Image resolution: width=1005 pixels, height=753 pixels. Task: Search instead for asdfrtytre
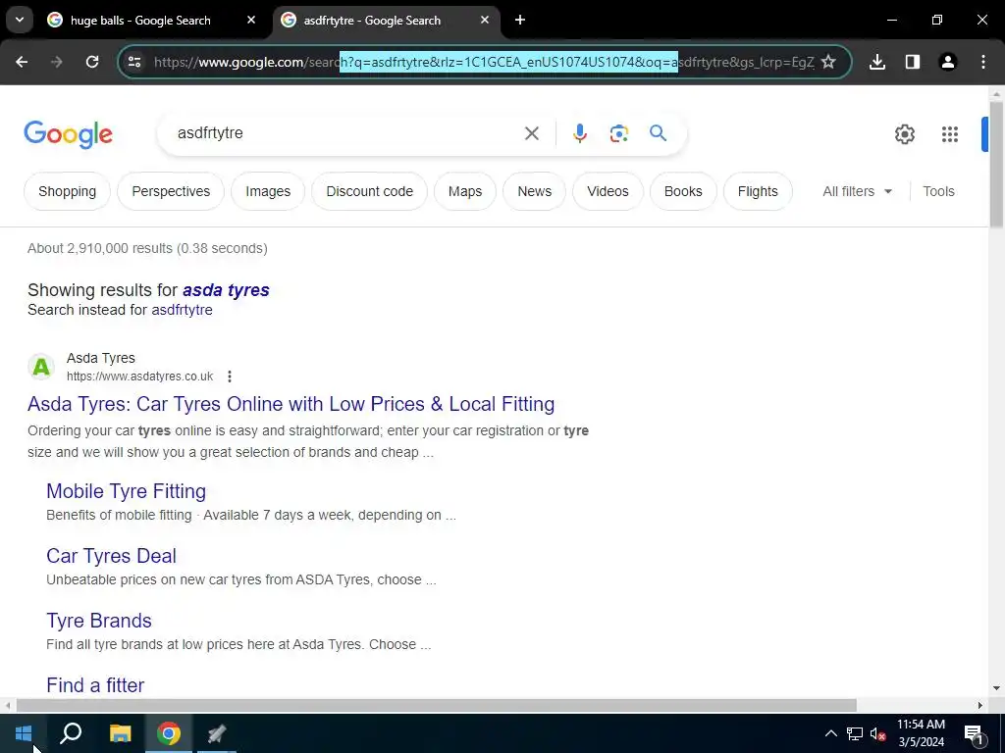182,309
